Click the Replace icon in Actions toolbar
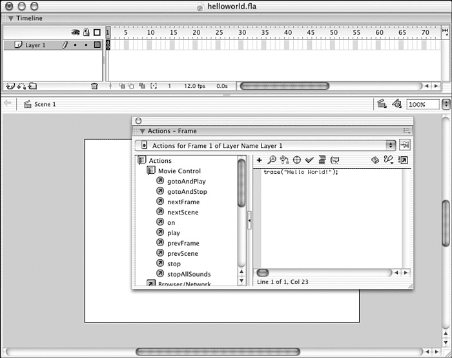Viewport: 452px width, 358px height. click(x=284, y=160)
